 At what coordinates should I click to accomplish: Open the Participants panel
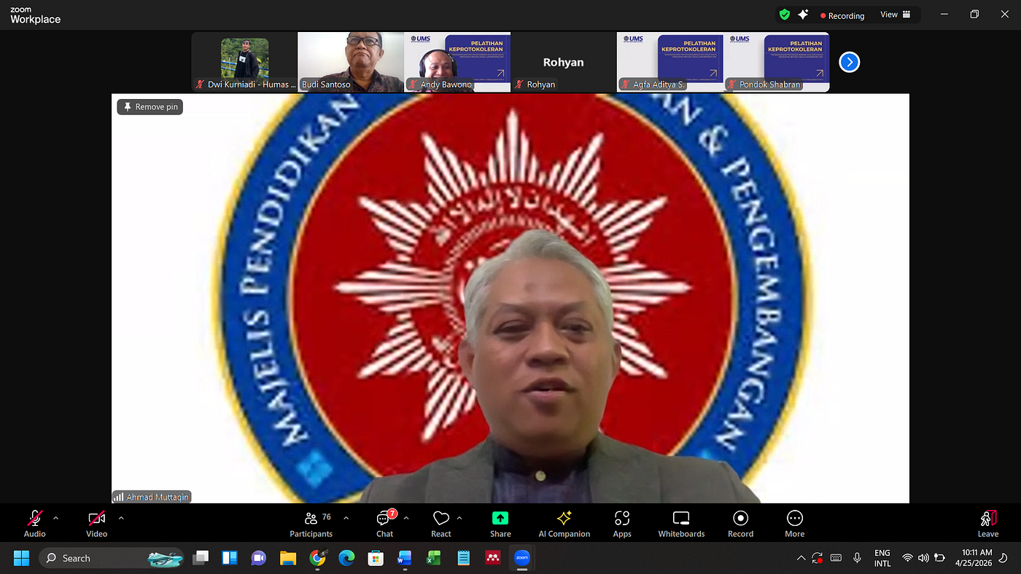[311, 524]
